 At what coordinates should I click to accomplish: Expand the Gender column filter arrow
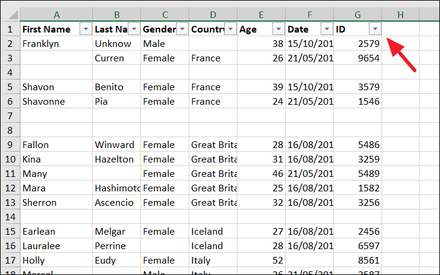(182, 29)
